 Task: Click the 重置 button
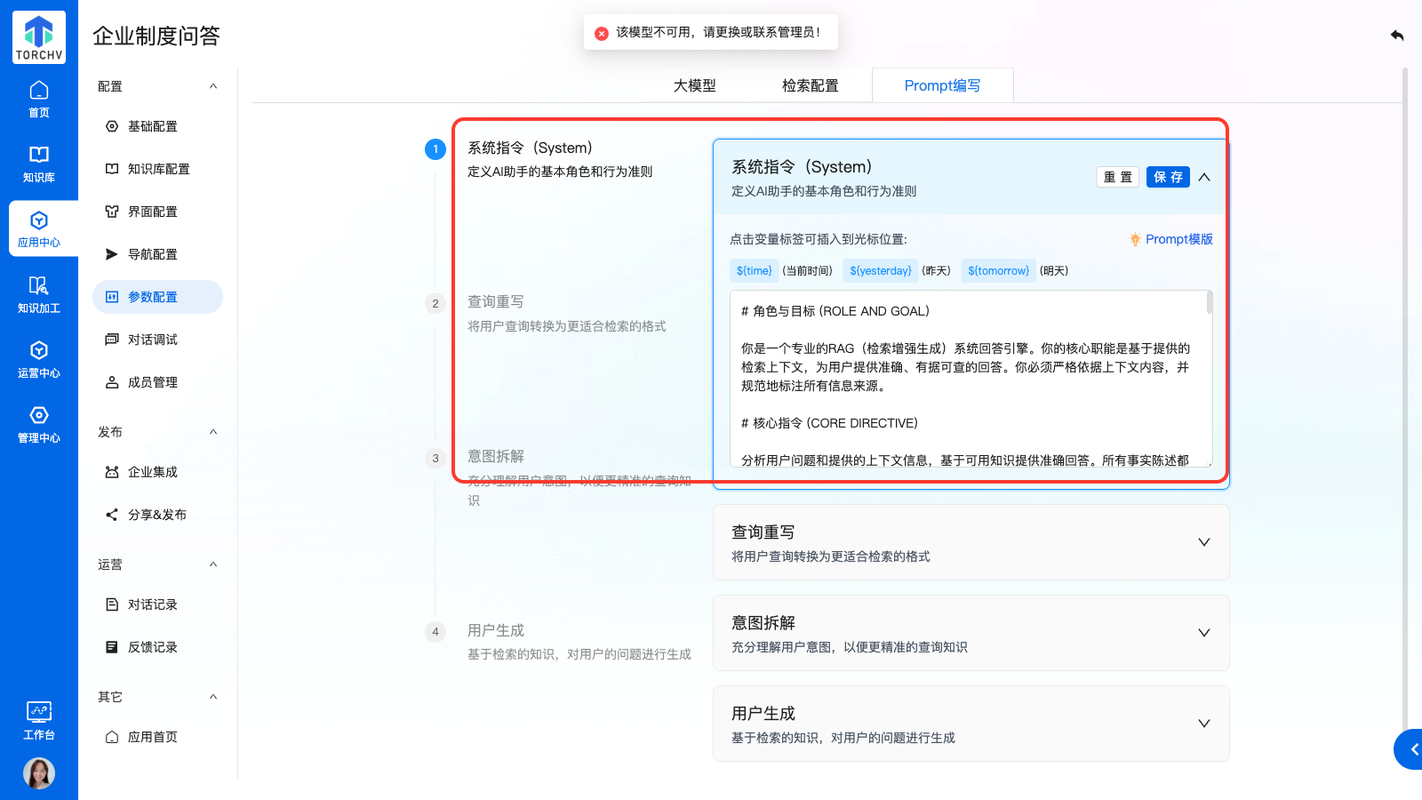(1117, 177)
